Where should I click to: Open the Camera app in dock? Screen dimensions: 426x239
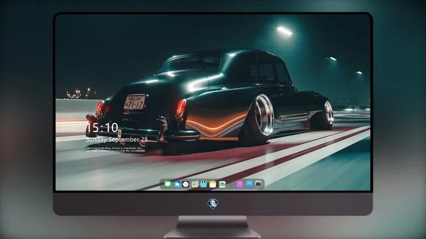(258, 184)
